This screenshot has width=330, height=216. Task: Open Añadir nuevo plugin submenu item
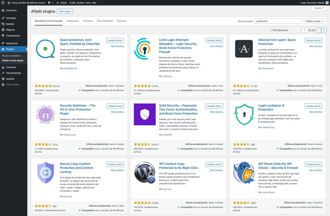coord(13,61)
